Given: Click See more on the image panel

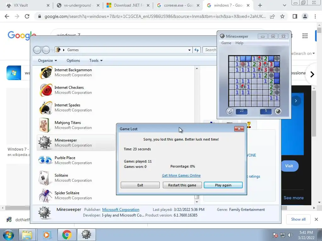Looking at the screenshot, I should pos(293,198).
